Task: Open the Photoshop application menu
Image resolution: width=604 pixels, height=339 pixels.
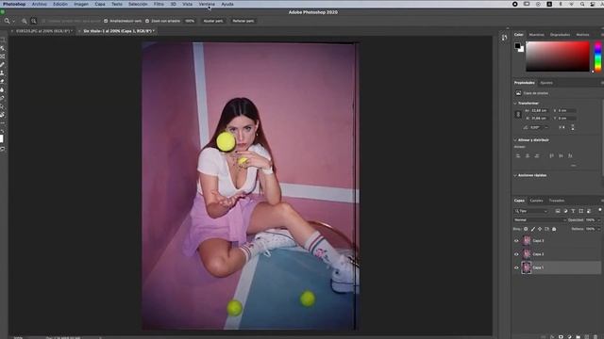Action: point(14,4)
